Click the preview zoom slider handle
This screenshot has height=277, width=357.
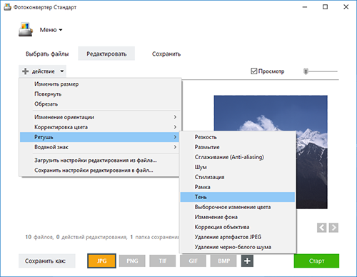306,71
